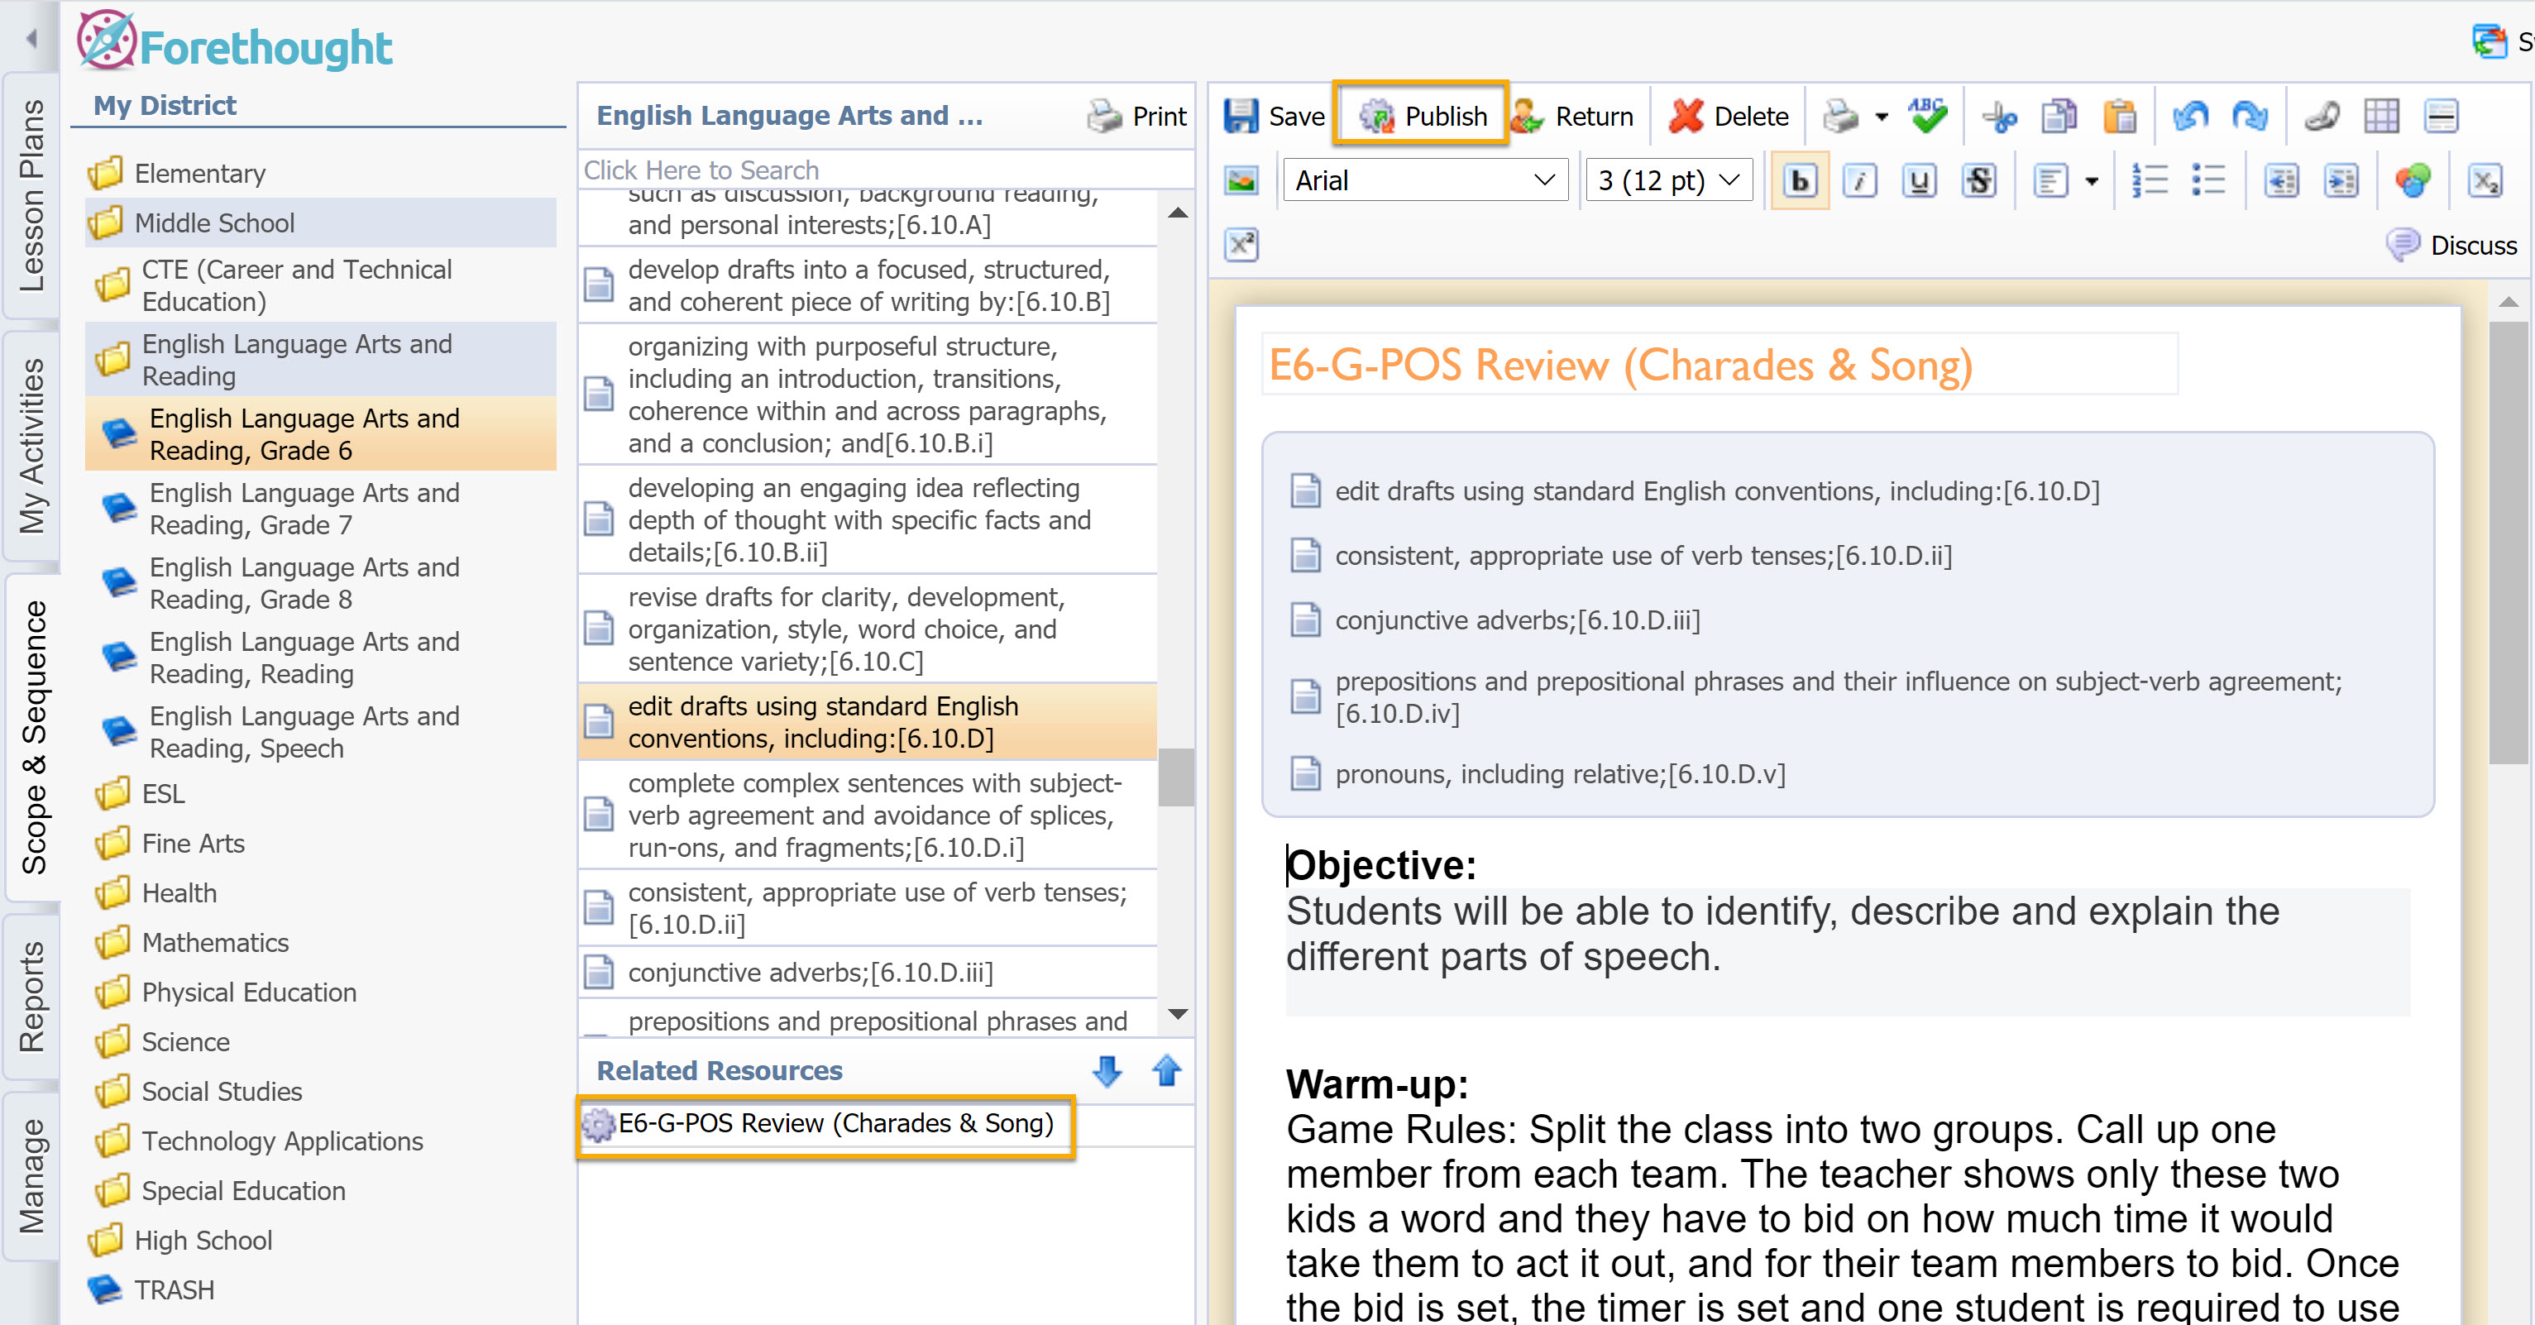Move related resource down with blue arrow
The image size is (2535, 1325).
coord(1107,1071)
